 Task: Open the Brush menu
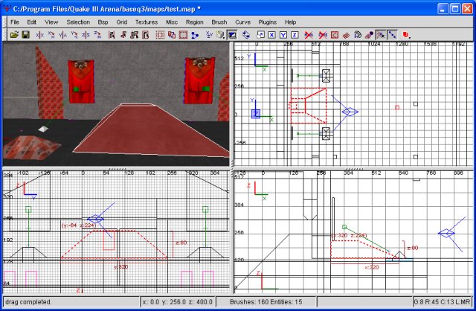[x=219, y=22]
